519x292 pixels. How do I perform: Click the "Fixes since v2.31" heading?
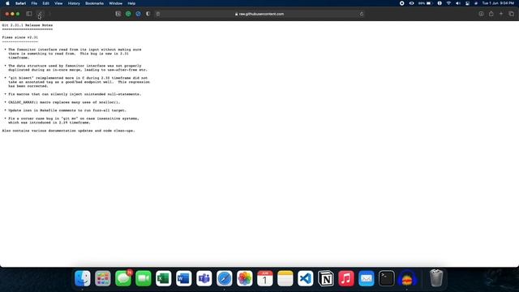(x=19, y=37)
